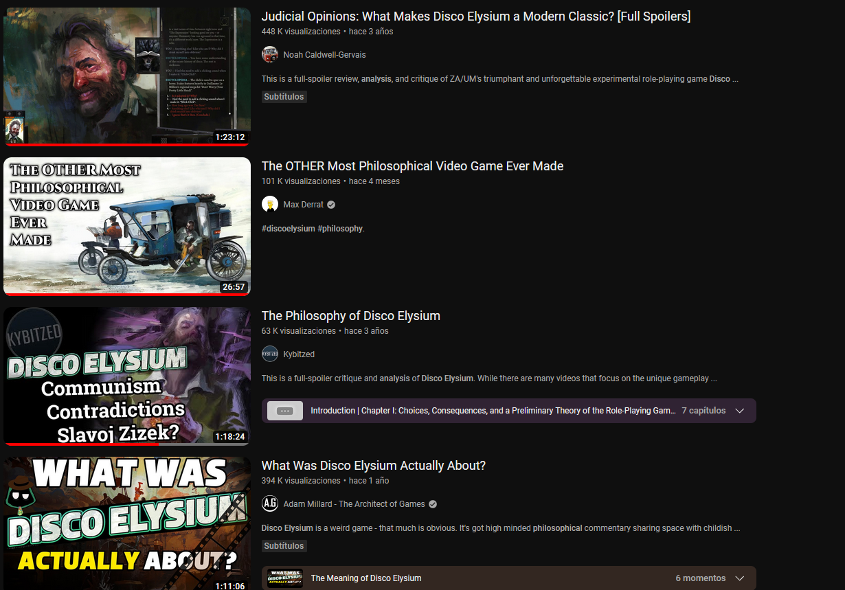Open title The Philosophy of Disco Elysium
Screen dimensions: 845x590
tap(351, 316)
